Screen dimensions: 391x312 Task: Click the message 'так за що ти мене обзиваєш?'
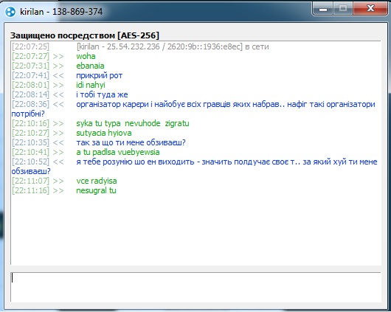131,142
